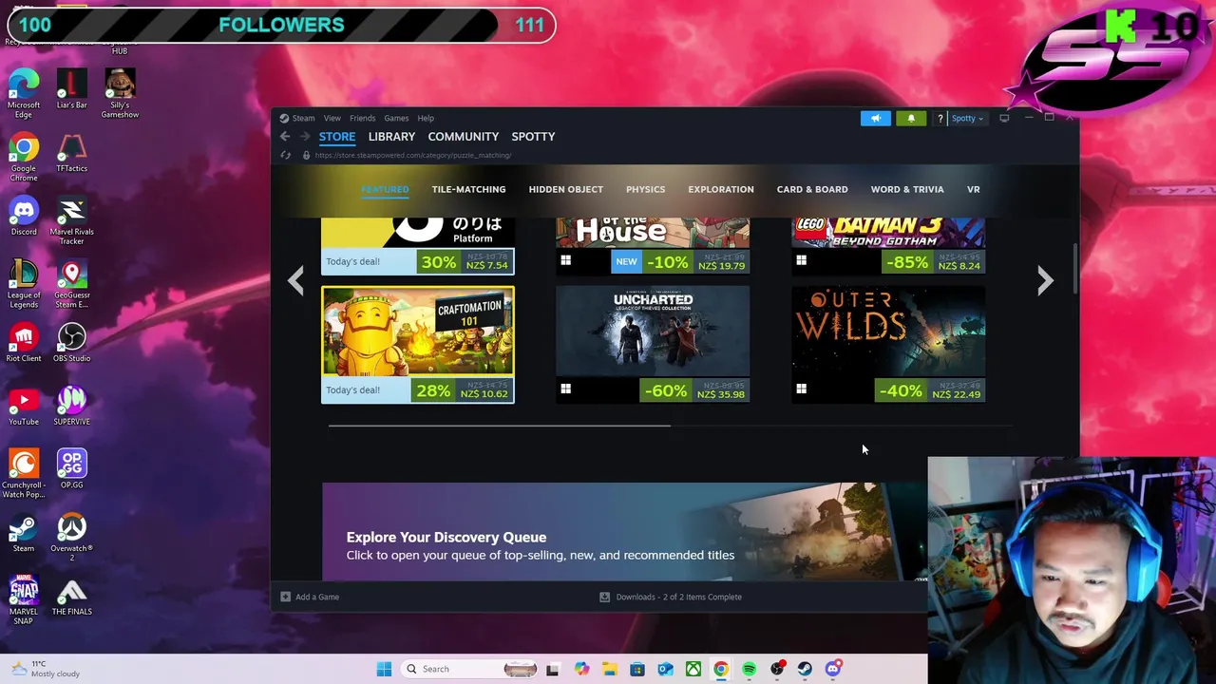
Task: Click Xbox app in the taskbar
Action: pos(693,669)
